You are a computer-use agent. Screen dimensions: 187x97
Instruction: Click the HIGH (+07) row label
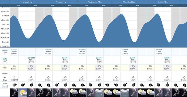tap(5, 52)
